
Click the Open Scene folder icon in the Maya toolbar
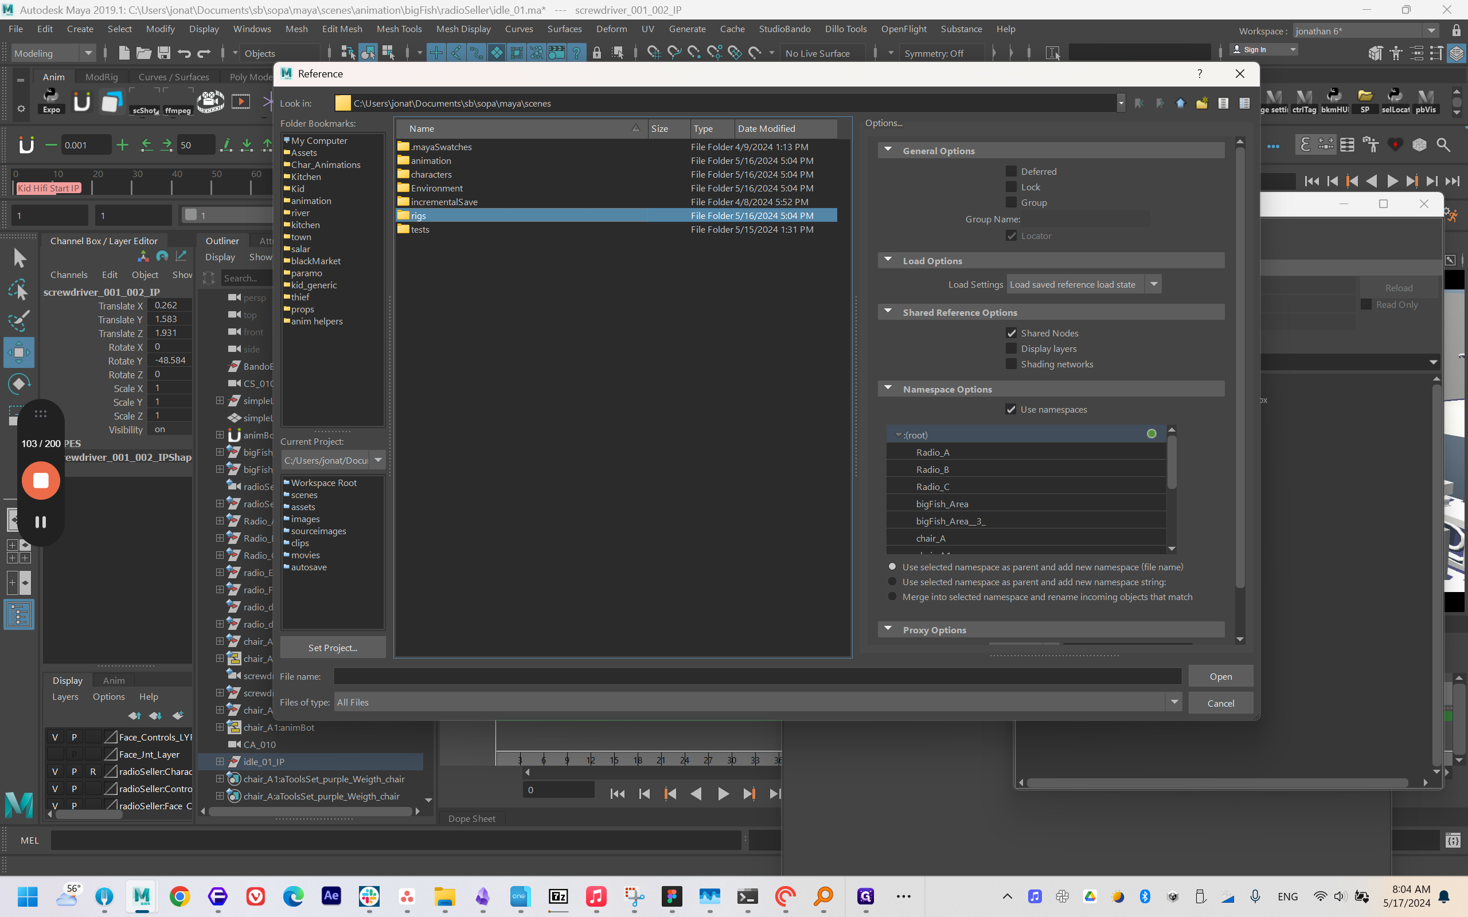click(144, 53)
